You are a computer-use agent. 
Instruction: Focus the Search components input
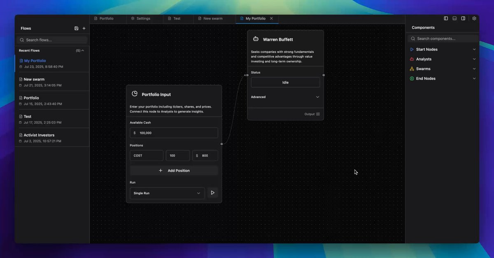tap(443, 39)
